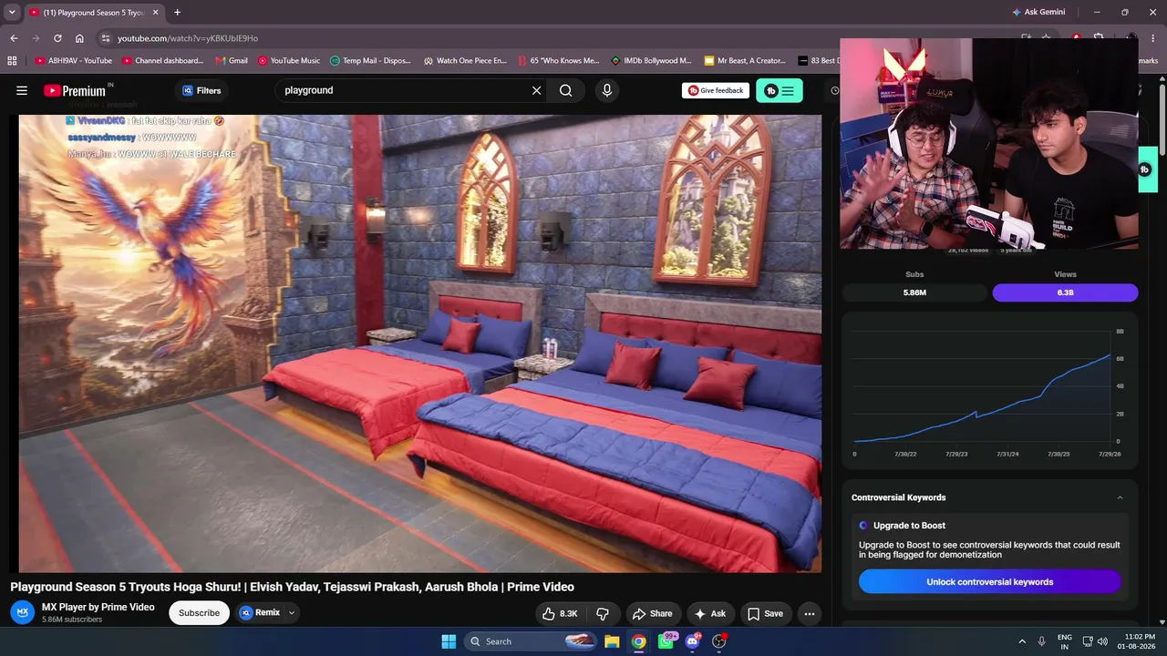The image size is (1167, 656).
Task: Open a new browser tab
Action: tap(177, 13)
